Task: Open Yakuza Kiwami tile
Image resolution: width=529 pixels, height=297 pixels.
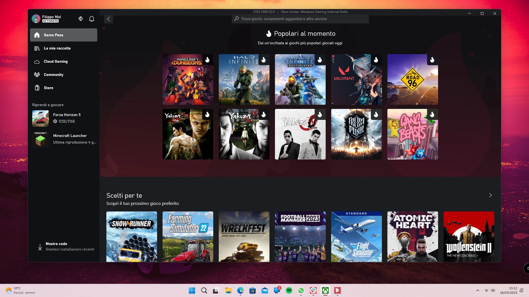Action: tap(244, 134)
